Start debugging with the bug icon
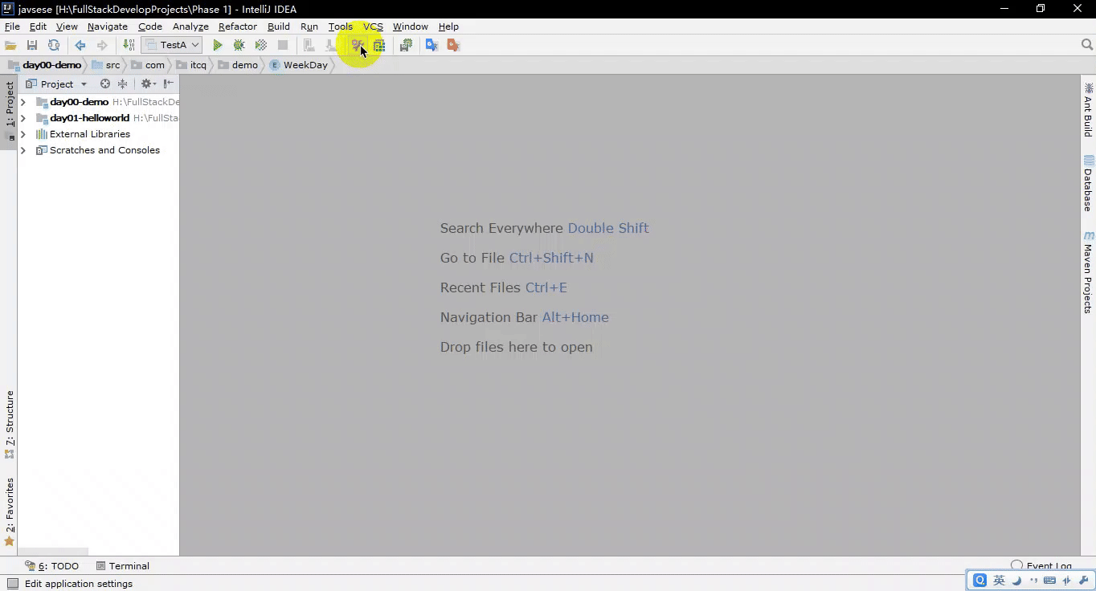 (x=239, y=46)
